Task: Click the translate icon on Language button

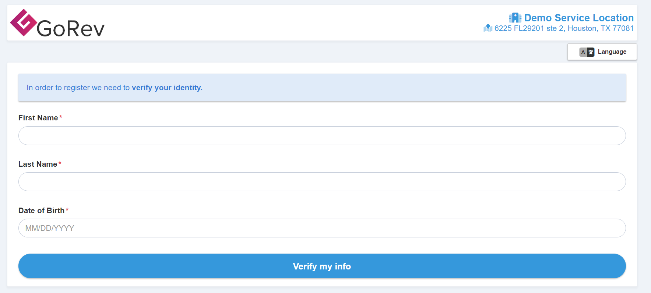Action: point(587,52)
